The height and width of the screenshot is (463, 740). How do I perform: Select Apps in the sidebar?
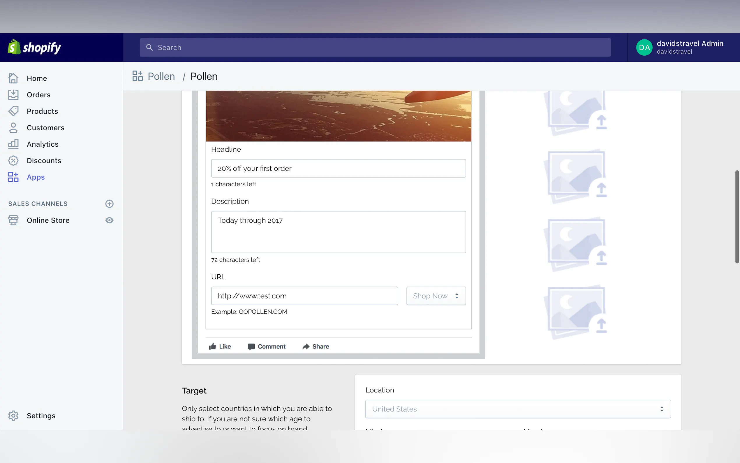(x=36, y=177)
